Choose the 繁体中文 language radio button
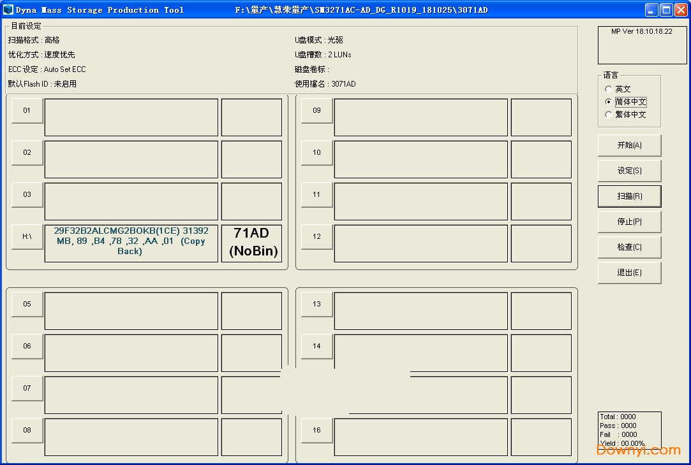Image resolution: width=691 pixels, height=465 pixels. click(x=609, y=115)
